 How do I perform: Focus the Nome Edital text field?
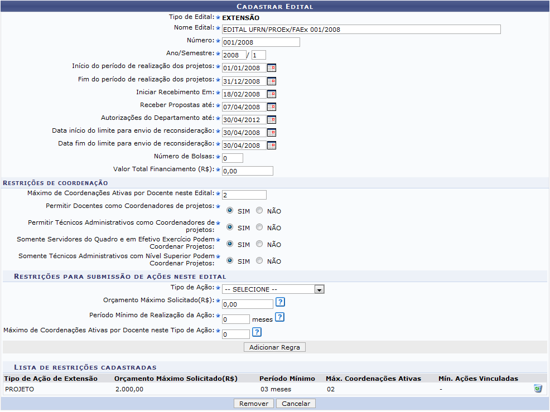(361, 30)
